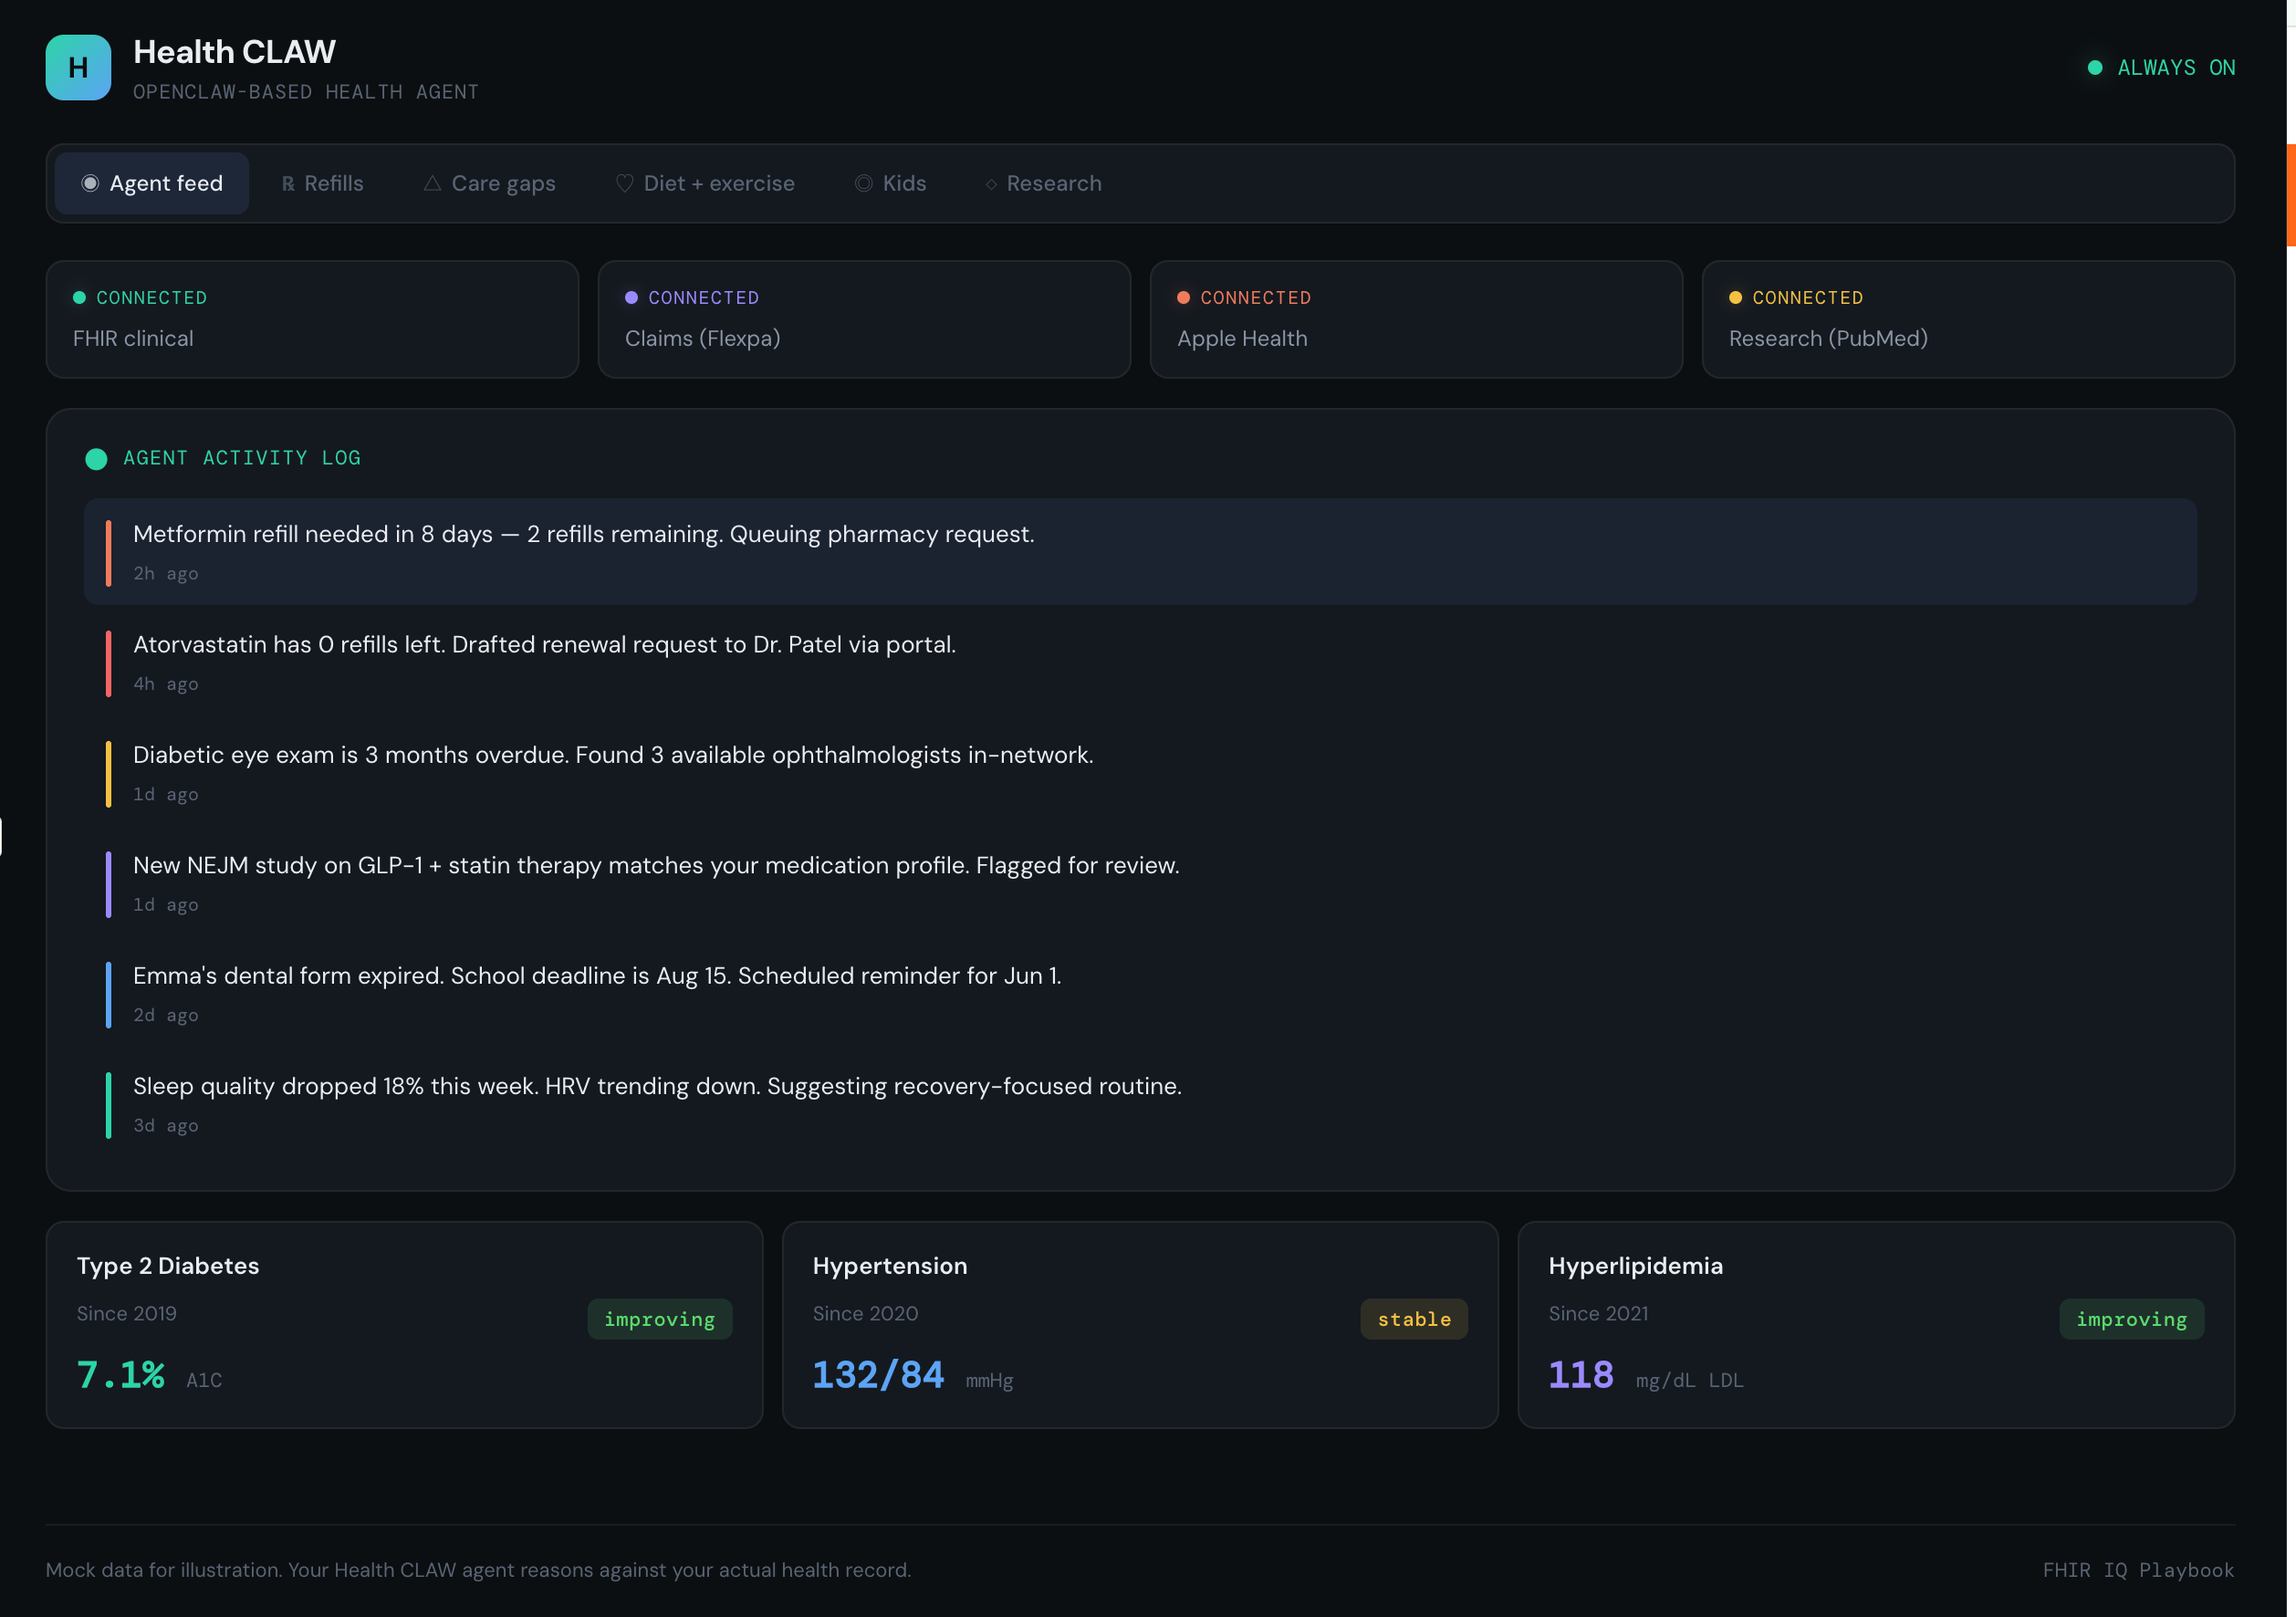Click the improving badge on Type 2 Diabetes
The image size is (2296, 1617).
659,1319
